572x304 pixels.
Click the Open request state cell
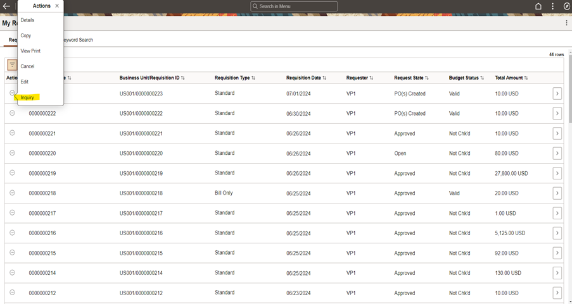pyautogui.click(x=400, y=154)
